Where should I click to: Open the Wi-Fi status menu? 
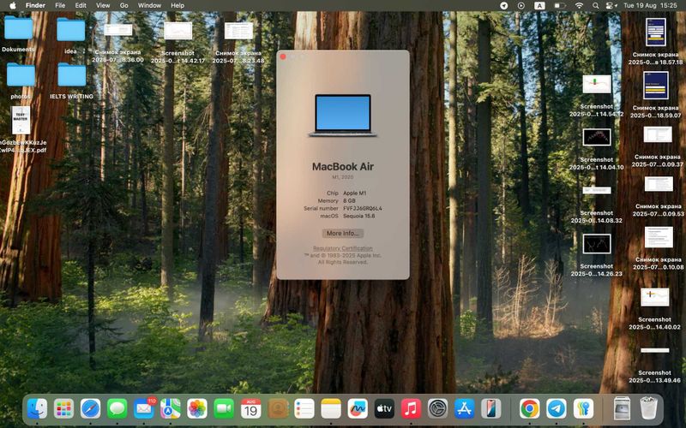pyautogui.click(x=580, y=6)
